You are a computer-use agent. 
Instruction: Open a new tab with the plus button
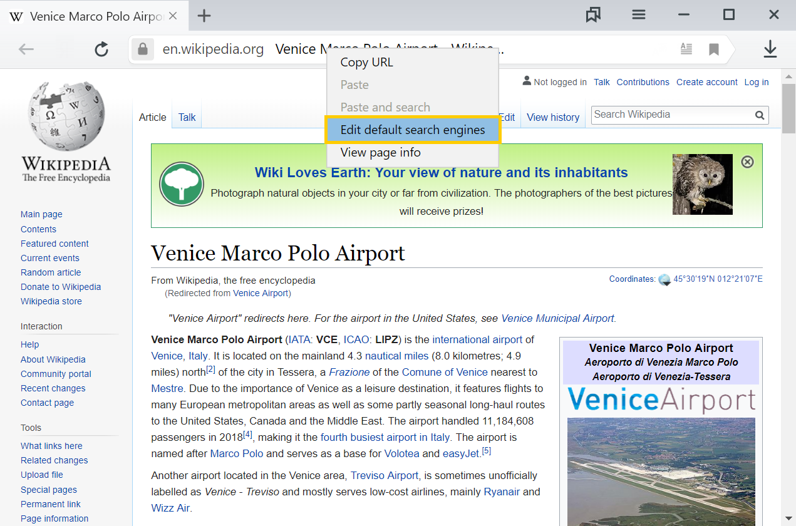click(204, 16)
